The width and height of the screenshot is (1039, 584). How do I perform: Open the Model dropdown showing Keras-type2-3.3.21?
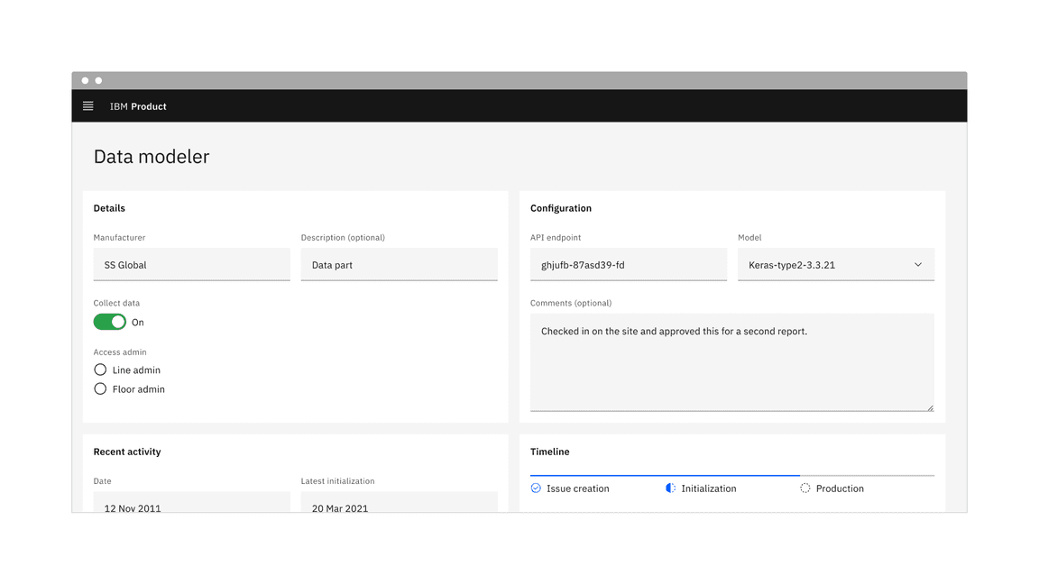(835, 264)
